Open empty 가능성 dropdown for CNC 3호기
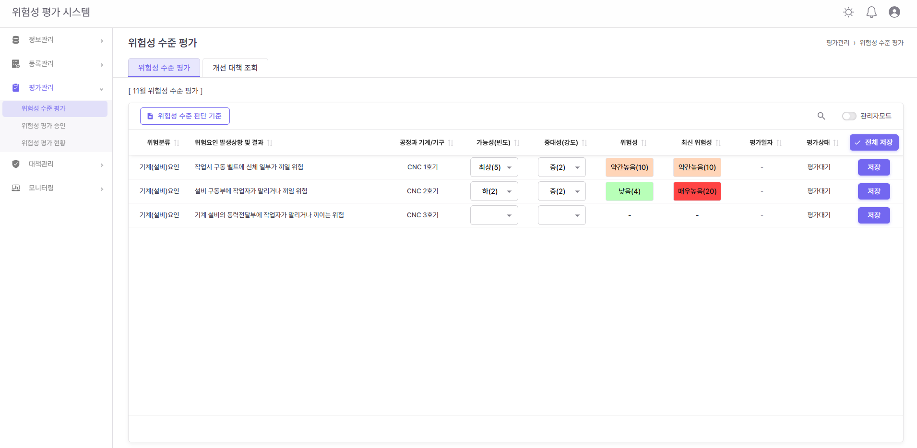917x448 pixels. point(494,215)
